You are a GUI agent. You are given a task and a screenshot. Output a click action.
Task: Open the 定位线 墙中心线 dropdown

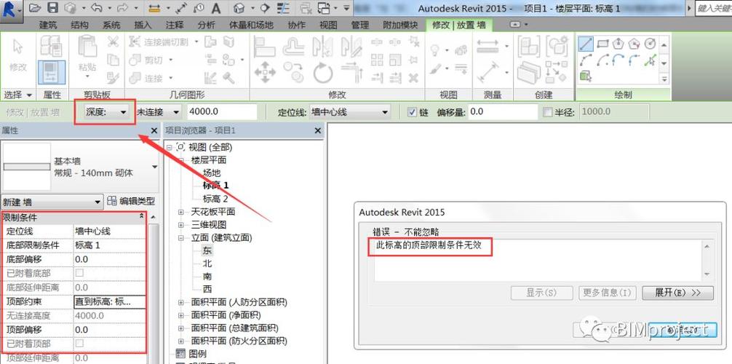pos(350,111)
